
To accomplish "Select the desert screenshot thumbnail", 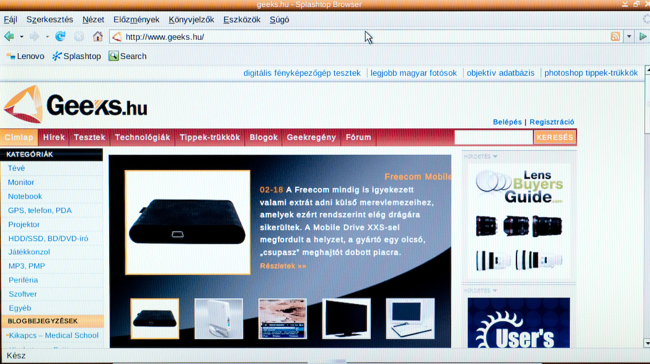I will [282, 318].
